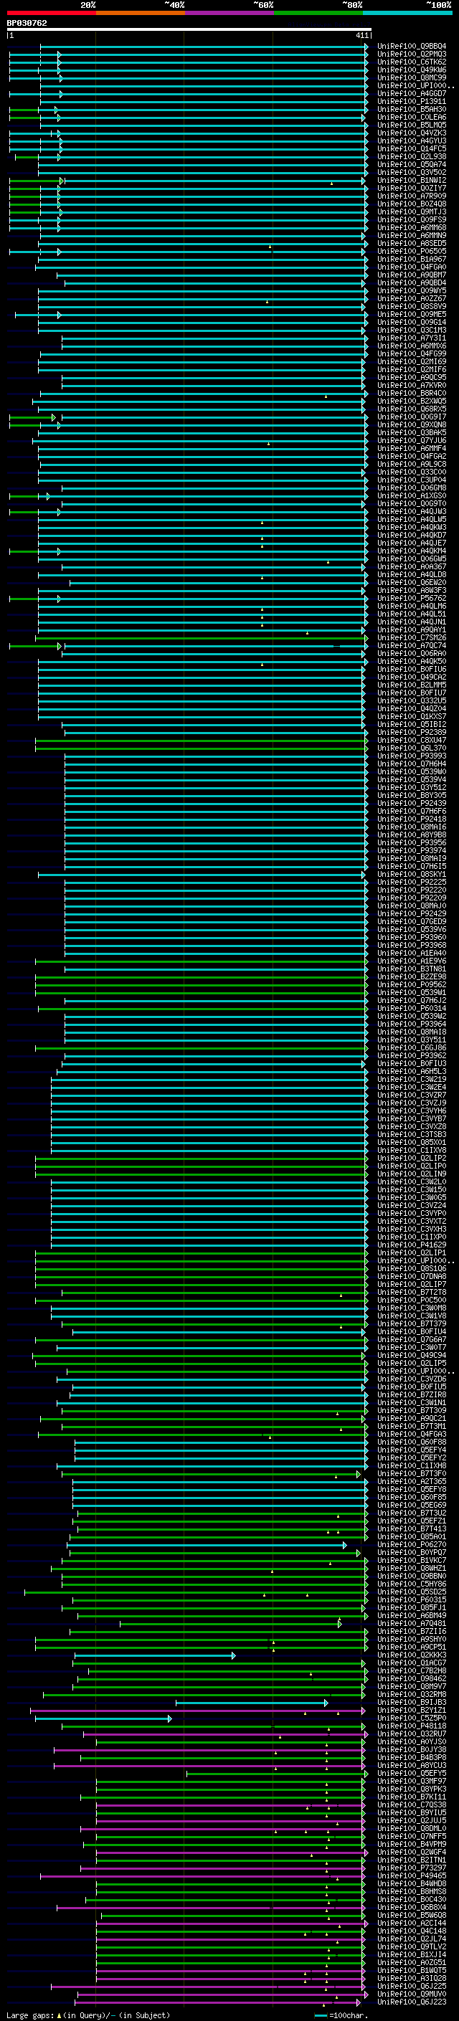Click the cyan ~100% identity color band
This screenshot has width=459, height=2021.
pyautogui.click(x=407, y=13)
